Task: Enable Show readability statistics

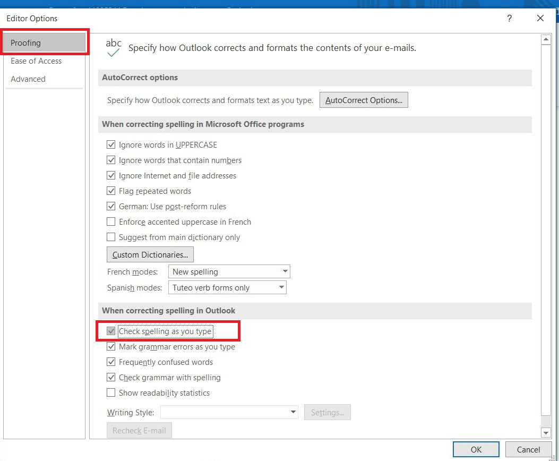Action: 111,392
